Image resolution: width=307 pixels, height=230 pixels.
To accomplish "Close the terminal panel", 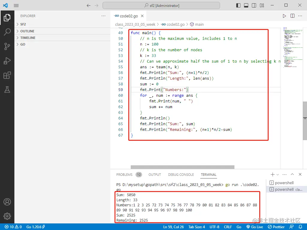I will 300,174.
